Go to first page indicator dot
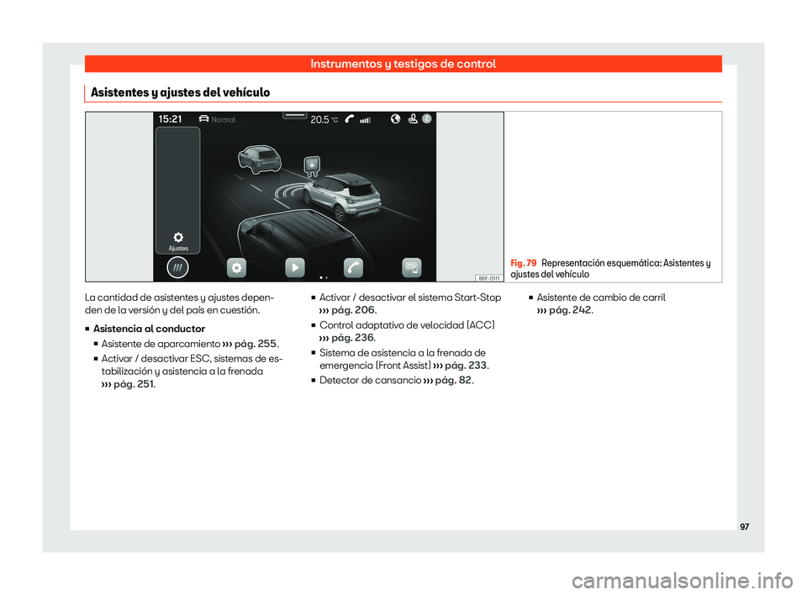Screen dimensions: 807x595 click(321, 277)
